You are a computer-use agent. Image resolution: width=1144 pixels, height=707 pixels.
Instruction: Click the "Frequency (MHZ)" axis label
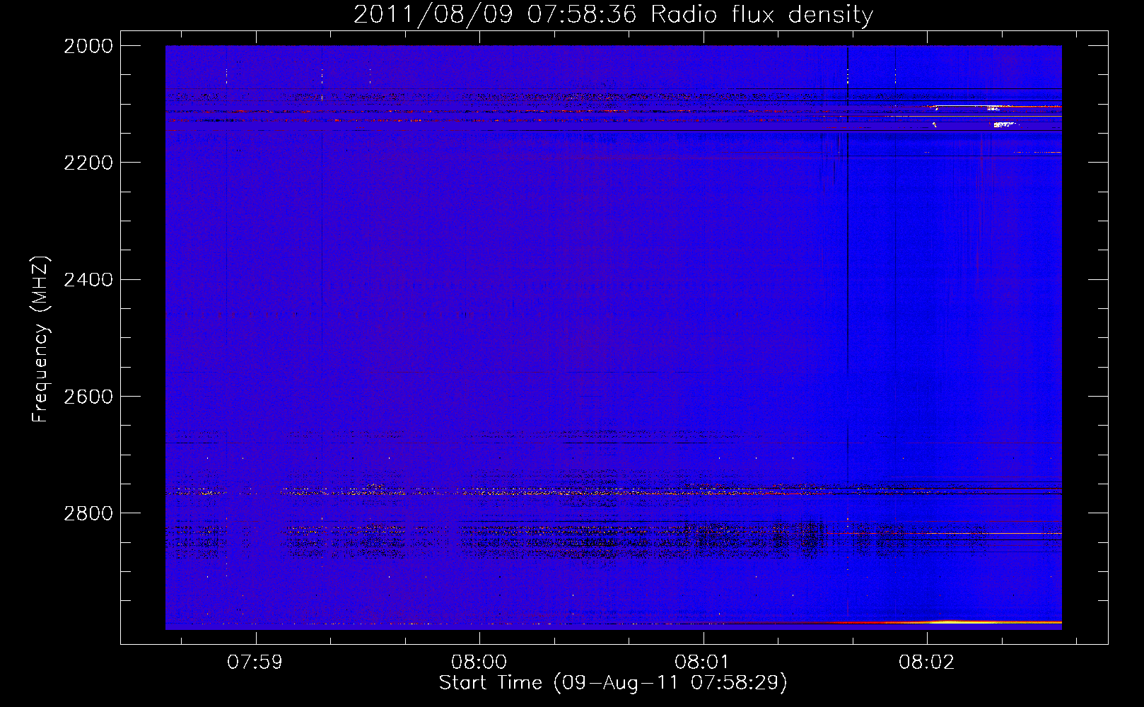pos(40,339)
